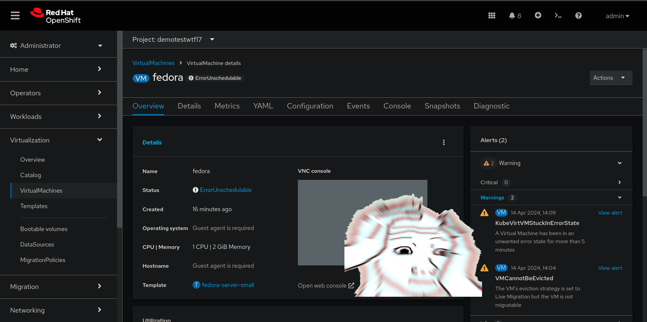Open the Actions dropdown menu
The image size is (647, 322).
(x=610, y=78)
